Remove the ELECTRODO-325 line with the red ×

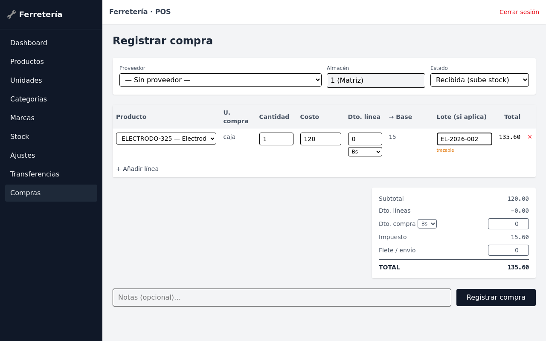point(530,137)
